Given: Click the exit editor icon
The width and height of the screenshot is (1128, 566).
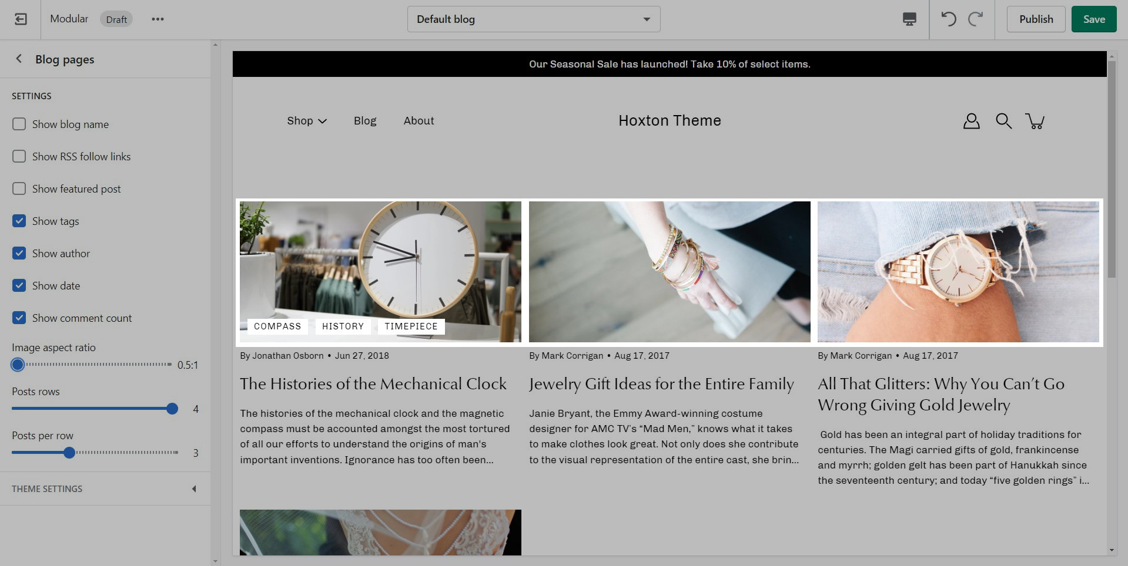Looking at the screenshot, I should (x=21, y=19).
